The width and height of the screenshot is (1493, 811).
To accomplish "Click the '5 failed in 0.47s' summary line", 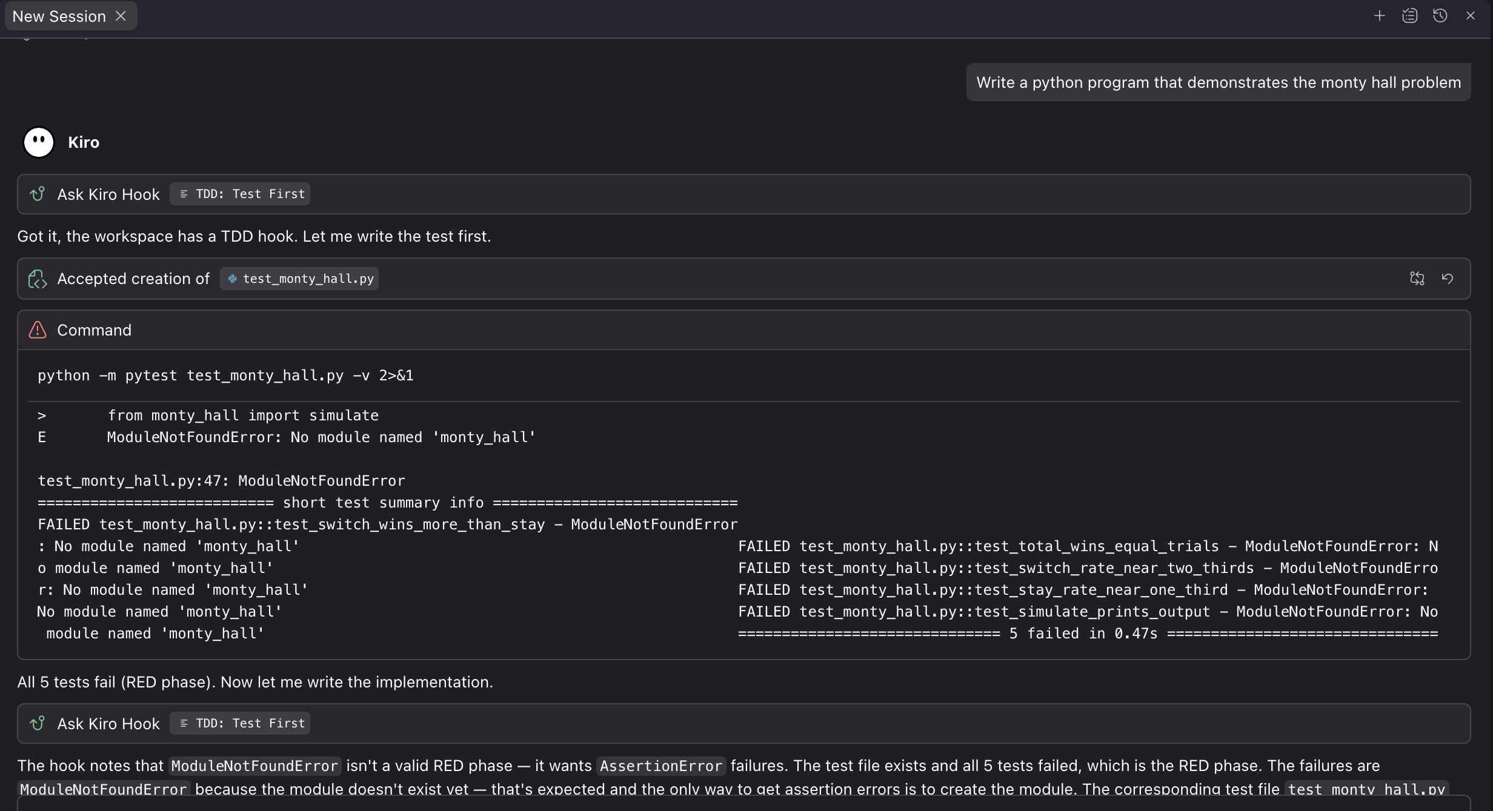I will (1088, 634).
